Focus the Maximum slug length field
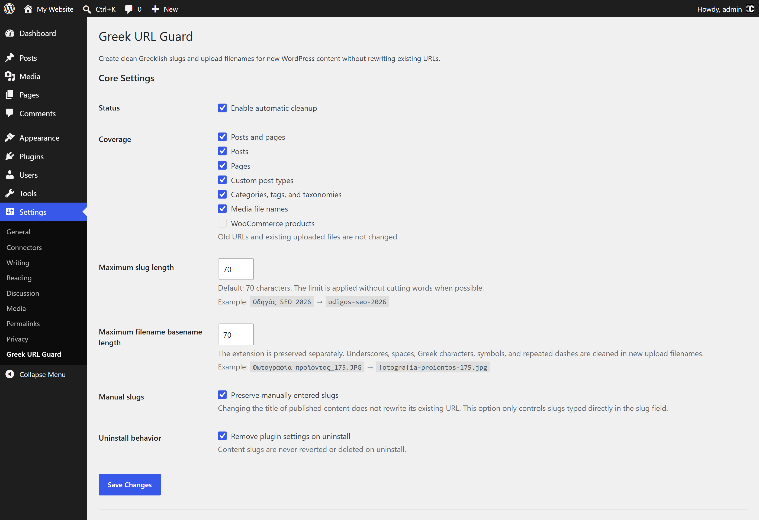 (x=236, y=269)
